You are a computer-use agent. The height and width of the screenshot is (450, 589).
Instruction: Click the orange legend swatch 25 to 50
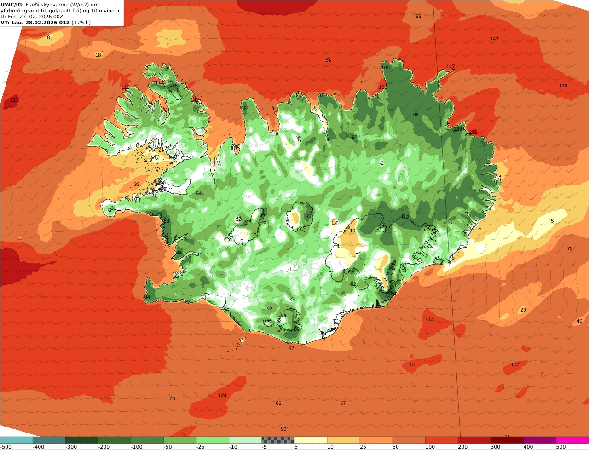point(376,440)
